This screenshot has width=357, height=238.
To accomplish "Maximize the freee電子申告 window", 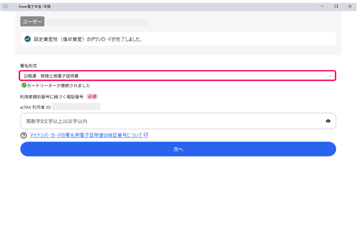I will pyautogui.click(x=336, y=7).
